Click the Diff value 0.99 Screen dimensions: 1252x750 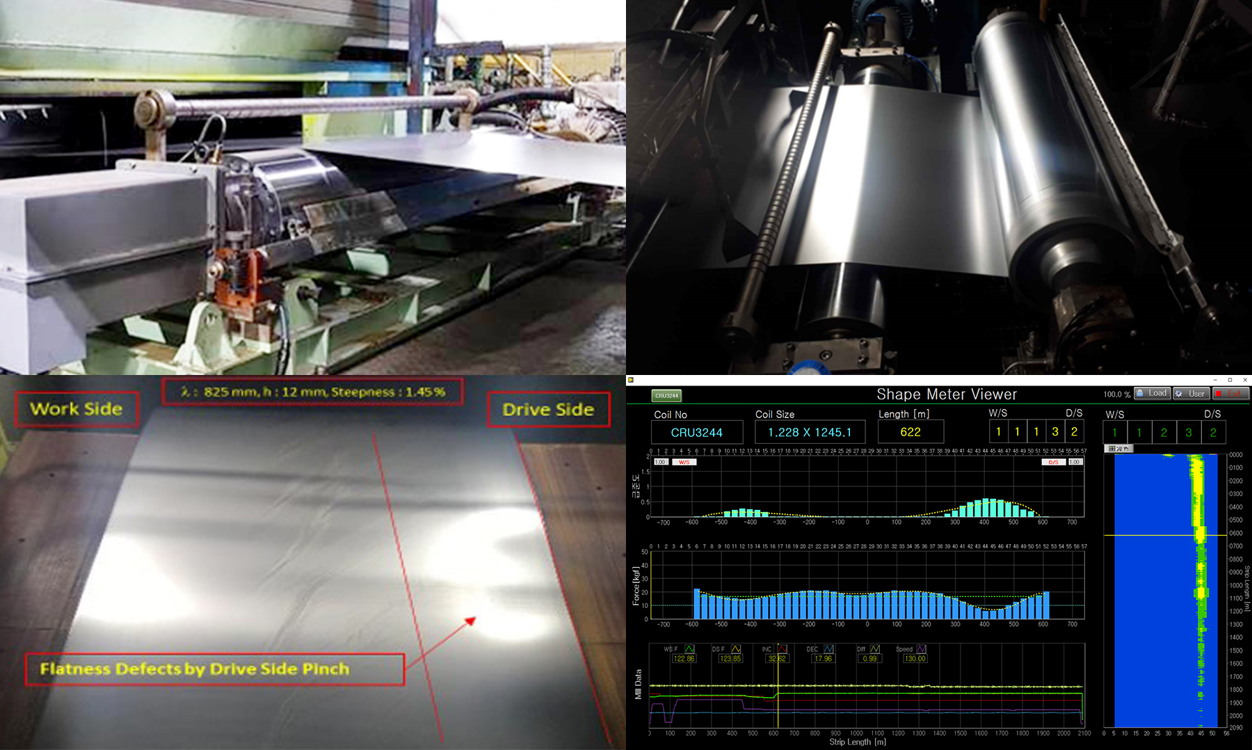coord(869,658)
